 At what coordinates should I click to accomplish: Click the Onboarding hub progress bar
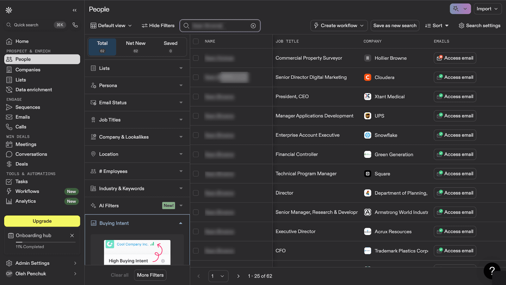coord(46,242)
